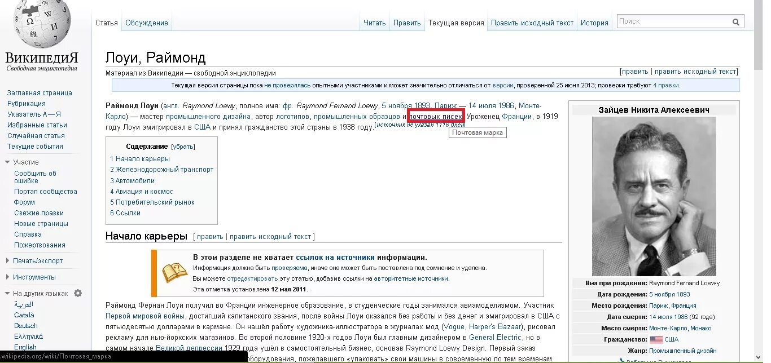Screen dimensions: 771x363
Task: Jump to contents item Железнодорожный транспорт
Action: [x=162, y=170]
